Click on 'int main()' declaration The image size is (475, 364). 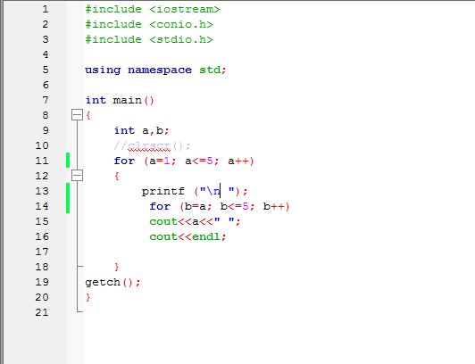pyautogui.click(x=120, y=100)
